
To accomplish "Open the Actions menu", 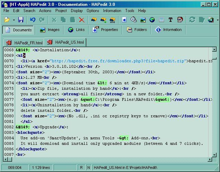I will (45, 11).
